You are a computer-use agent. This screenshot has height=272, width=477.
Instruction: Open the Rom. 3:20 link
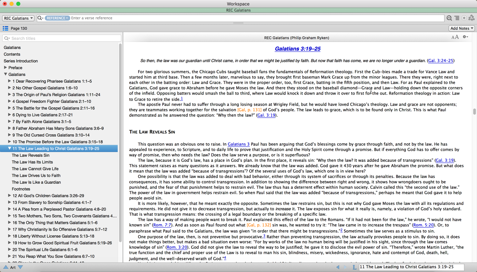click(x=177, y=247)
